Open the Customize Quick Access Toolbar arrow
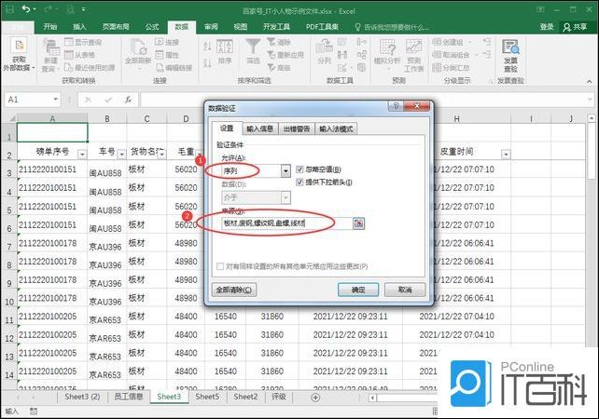Viewport: 599px width, 419px height. click(84, 9)
